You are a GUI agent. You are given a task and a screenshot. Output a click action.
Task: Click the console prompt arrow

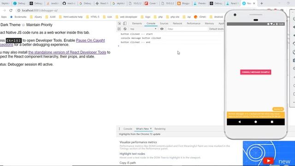click(118, 46)
